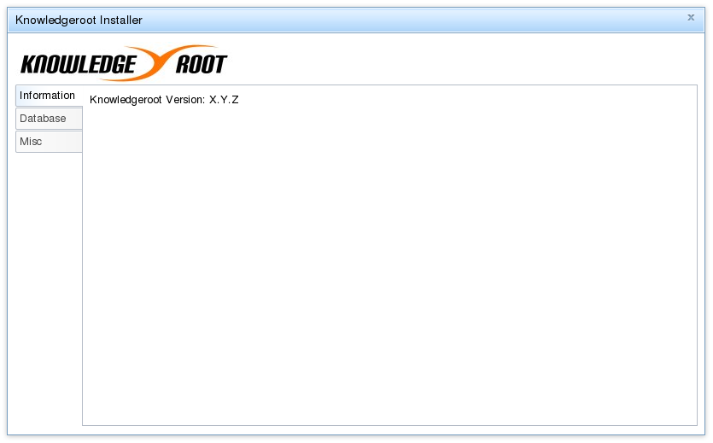Click the Knowledgeroot Installer title text

tap(79, 20)
